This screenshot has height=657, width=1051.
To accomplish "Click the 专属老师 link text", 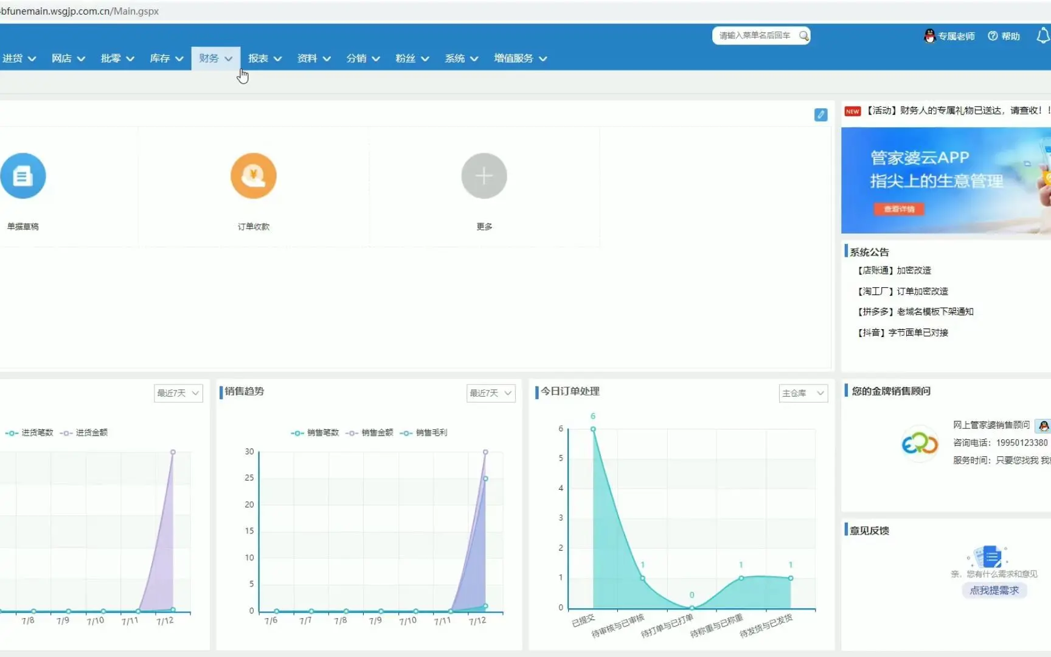I will 956,36.
